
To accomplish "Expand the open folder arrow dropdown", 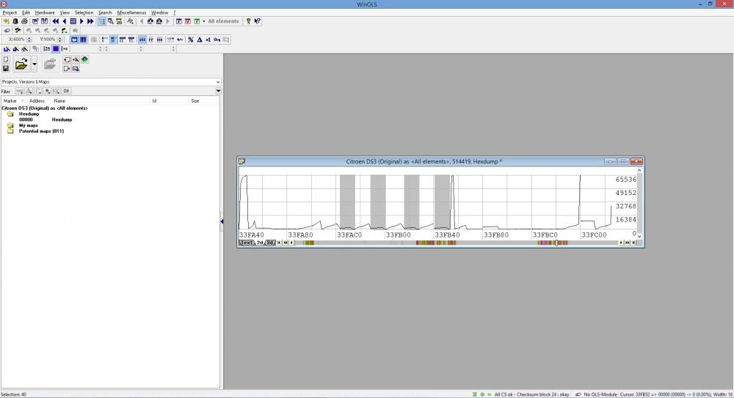I will tap(34, 65).
